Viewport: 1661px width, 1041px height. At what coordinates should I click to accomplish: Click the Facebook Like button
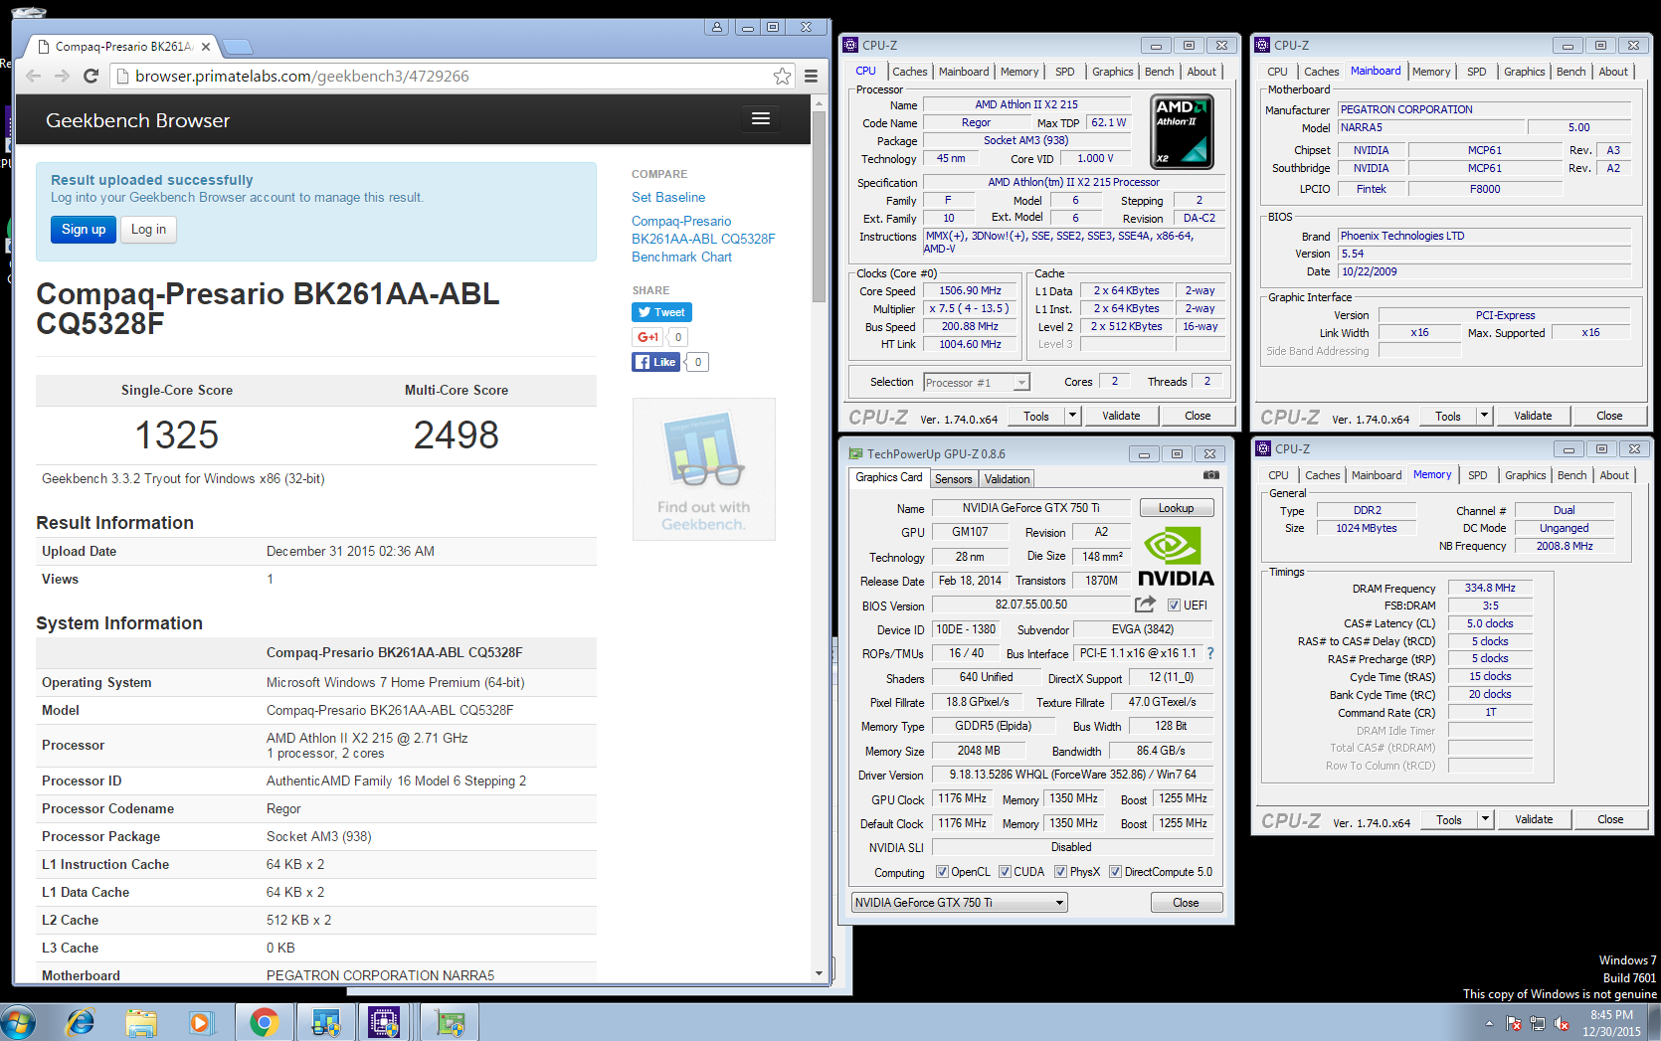[655, 362]
